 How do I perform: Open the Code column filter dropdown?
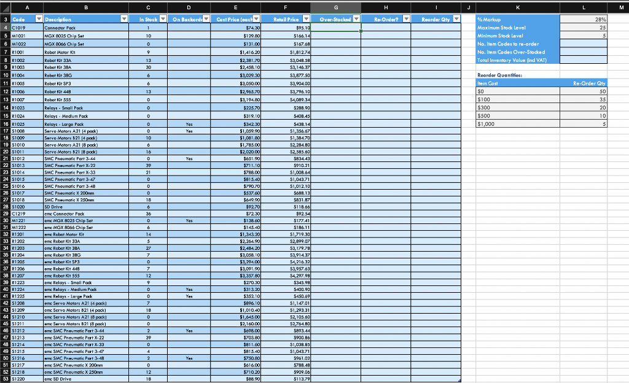pos(39,18)
